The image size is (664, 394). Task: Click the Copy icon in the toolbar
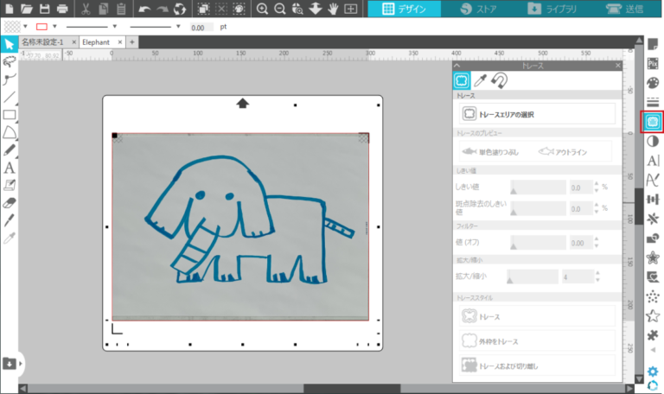[104, 9]
